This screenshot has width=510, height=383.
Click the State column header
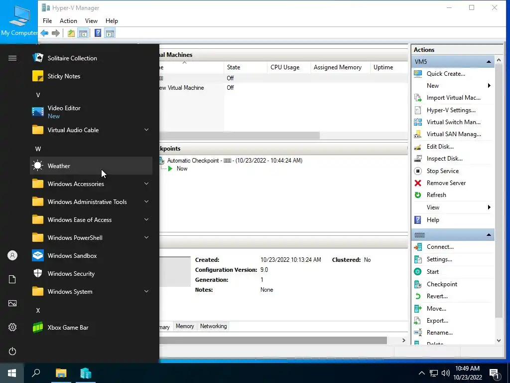245,67
